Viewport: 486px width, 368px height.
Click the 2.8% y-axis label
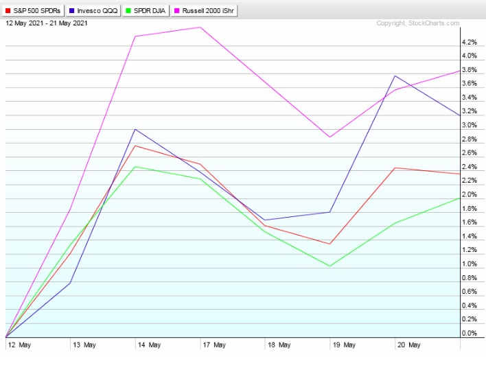(x=470, y=139)
